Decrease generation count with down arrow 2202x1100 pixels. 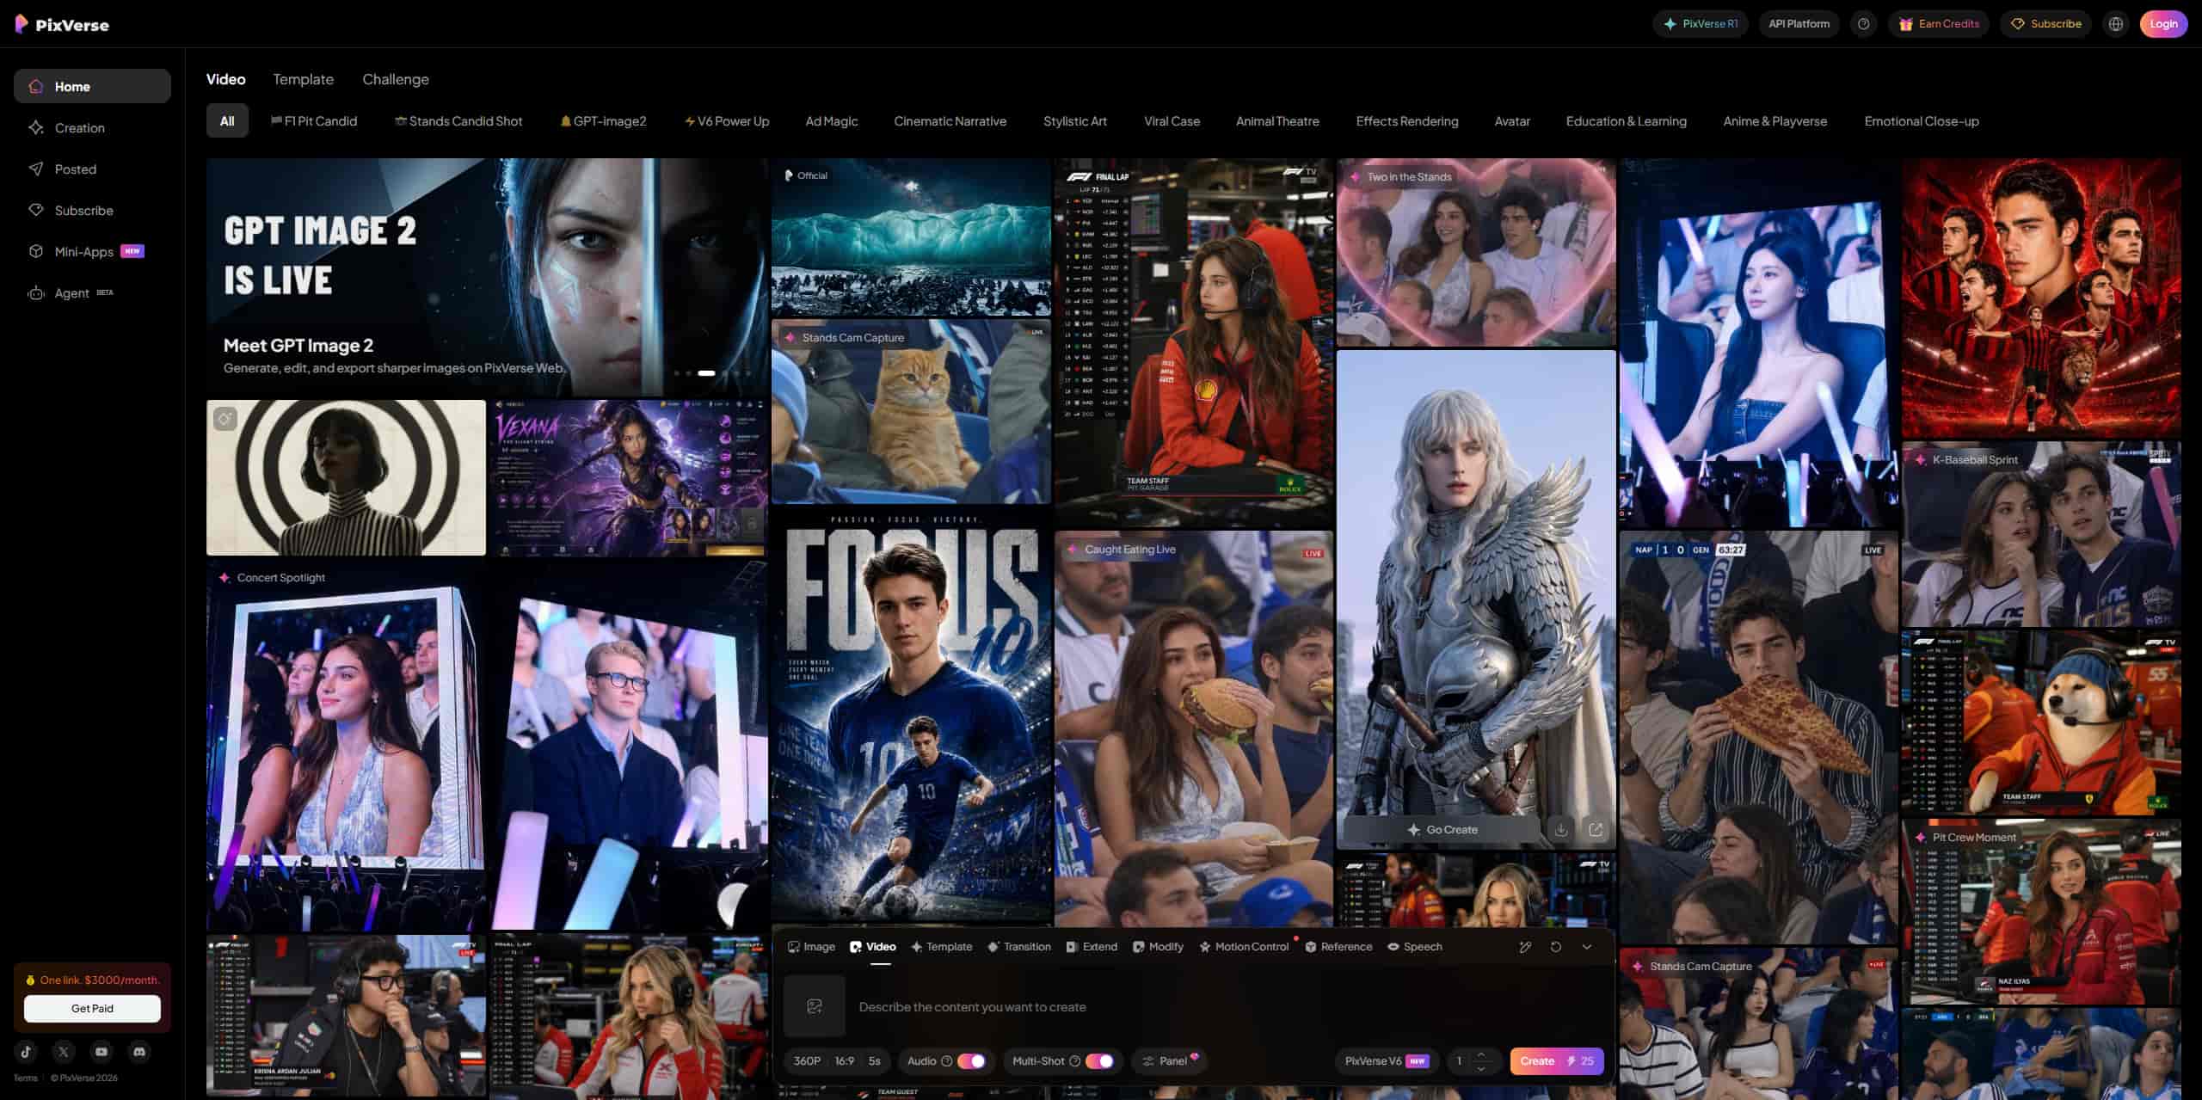1481,1068
